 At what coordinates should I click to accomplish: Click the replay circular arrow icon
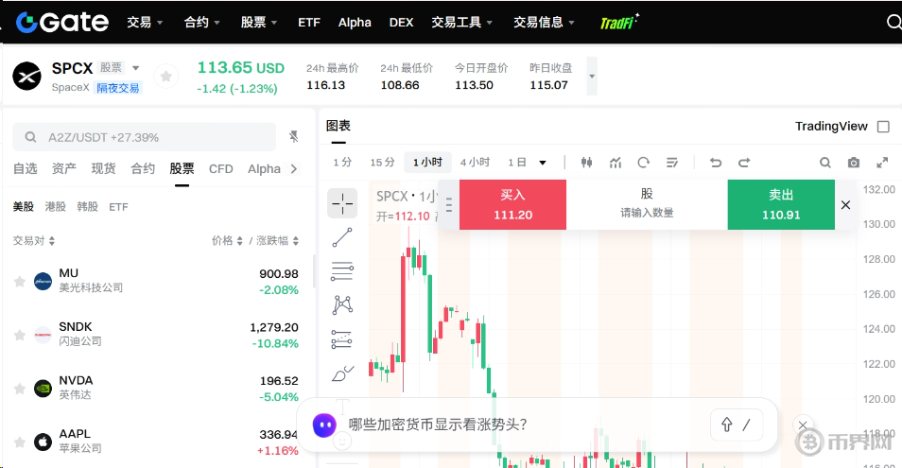pos(644,163)
